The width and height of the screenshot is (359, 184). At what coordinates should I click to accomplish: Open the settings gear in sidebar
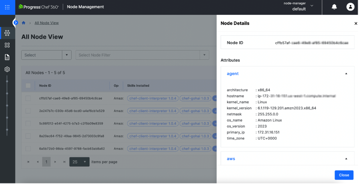tap(7, 69)
